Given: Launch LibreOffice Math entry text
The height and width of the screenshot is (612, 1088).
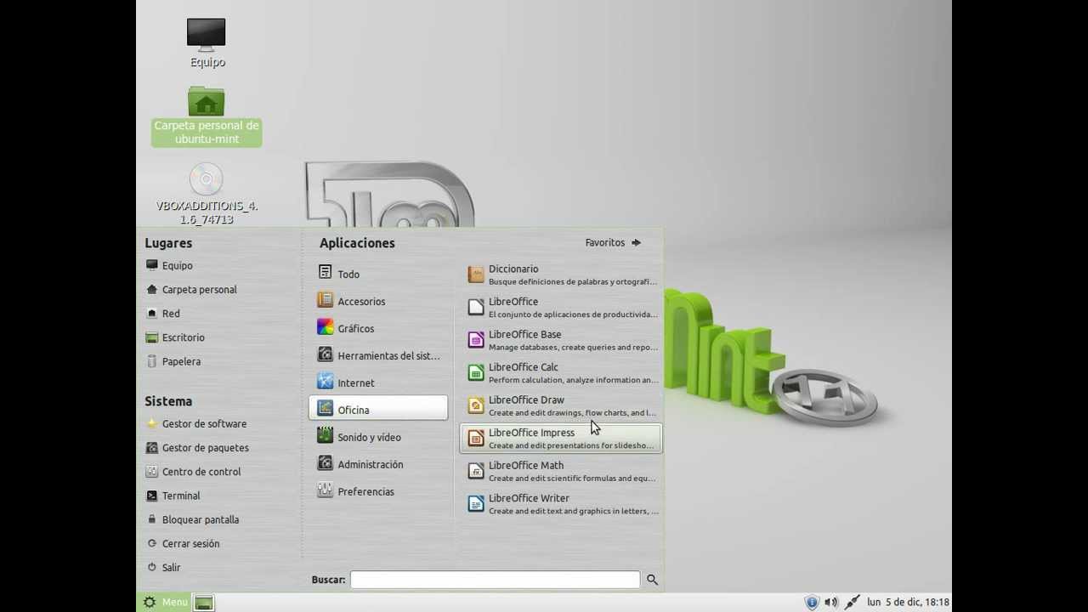Looking at the screenshot, I should point(526,465).
